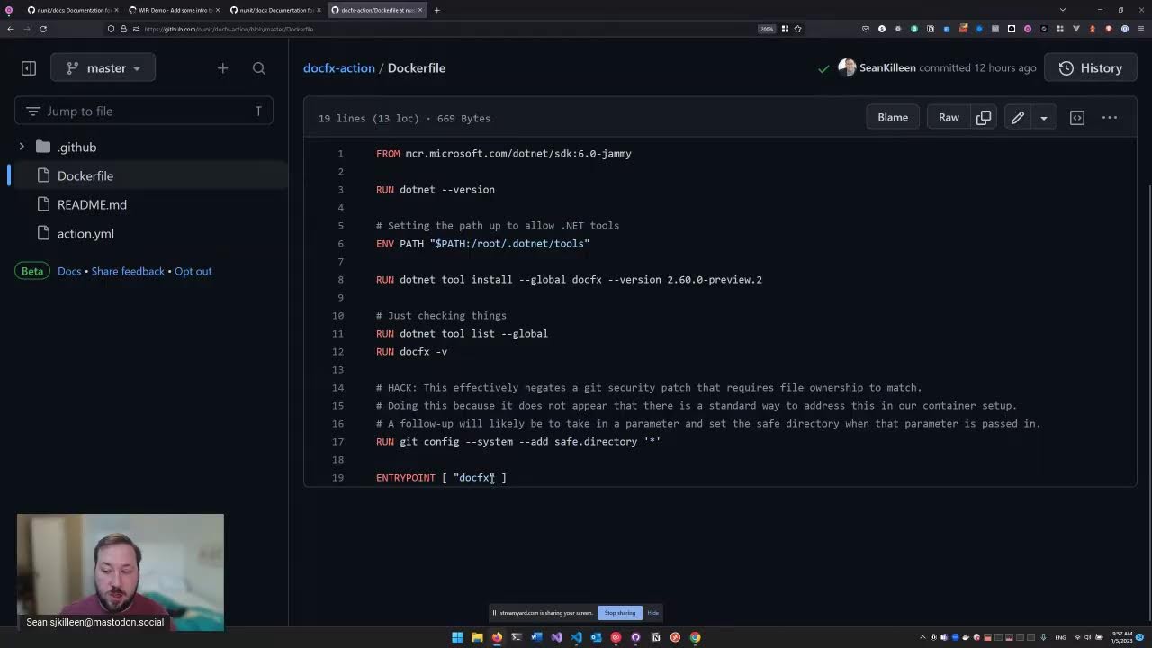Image resolution: width=1152 pixels, height=648 pixels.
Task: Select line number 17 in the code
Action: (338, 442)
